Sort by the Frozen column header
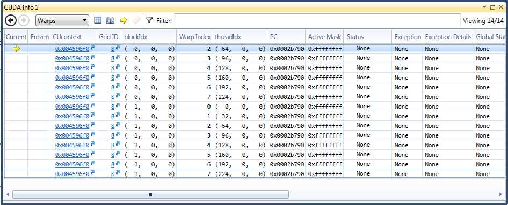 click(40, 37)
